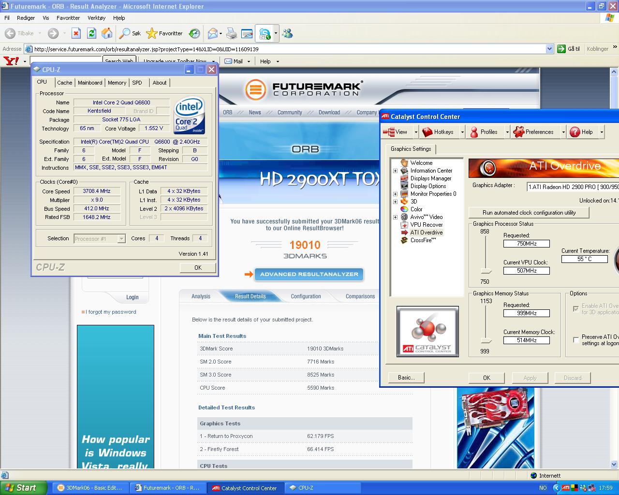Click the IE vertical scrollbar up arrow
Viewport: 619px width, 495px height.
pyautogui.click(x=614, y=72)
